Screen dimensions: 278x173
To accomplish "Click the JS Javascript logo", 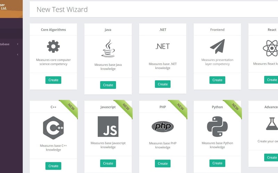I will [x=108, y=126].
